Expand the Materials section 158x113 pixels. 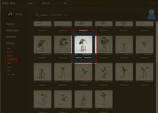tap(13, 30)
